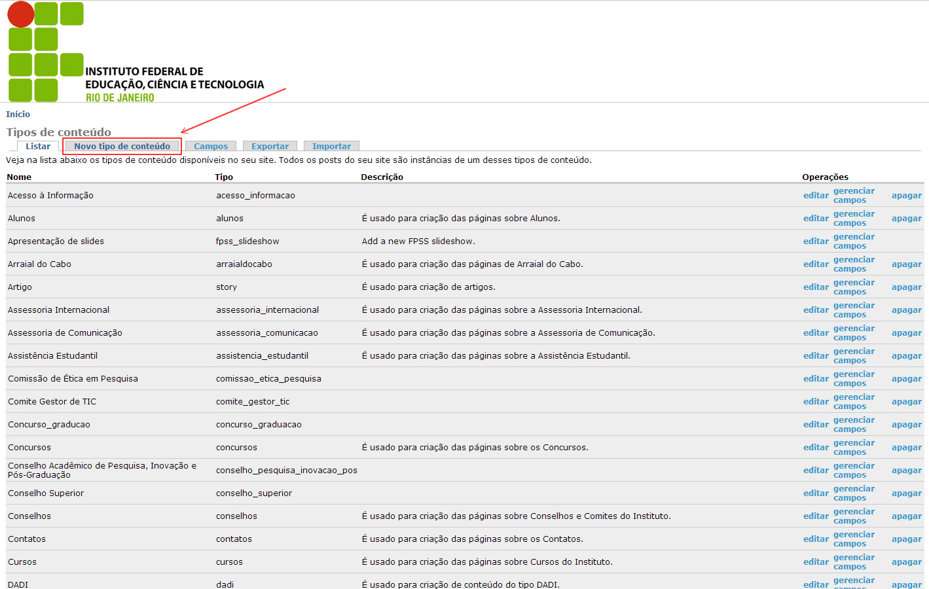Open gerenciar campos for Contatos
Image resolution: width=929 pixels, height=589 pixels.
[854, 539]
